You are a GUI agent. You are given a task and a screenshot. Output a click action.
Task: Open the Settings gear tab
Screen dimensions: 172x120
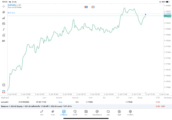coord(130,112)
